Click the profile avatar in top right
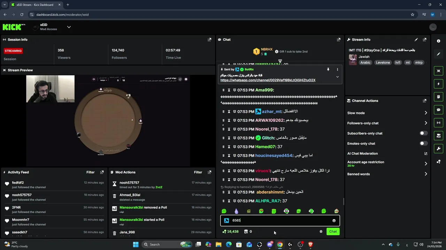 (x=433, y=27)
